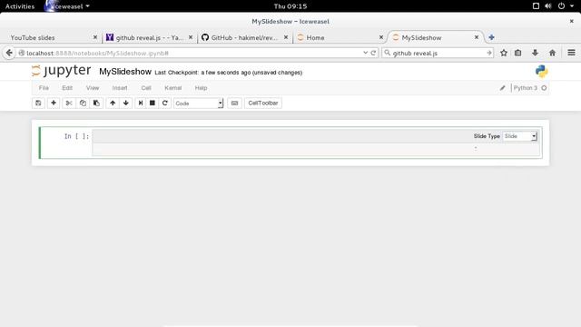Click the Jupyter logo
The height and width of the screenshot is (327, 581).
click(x=62, y=71)
